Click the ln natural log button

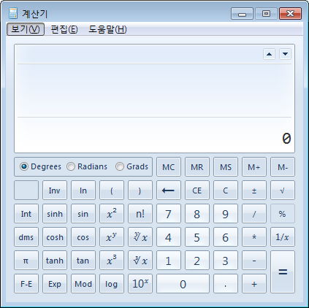[83, 190]
